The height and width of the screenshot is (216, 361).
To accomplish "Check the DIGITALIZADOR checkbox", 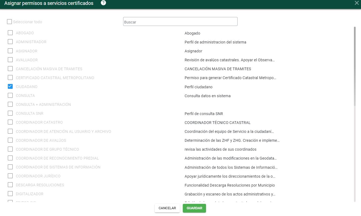I will click(x=10, y=194).
